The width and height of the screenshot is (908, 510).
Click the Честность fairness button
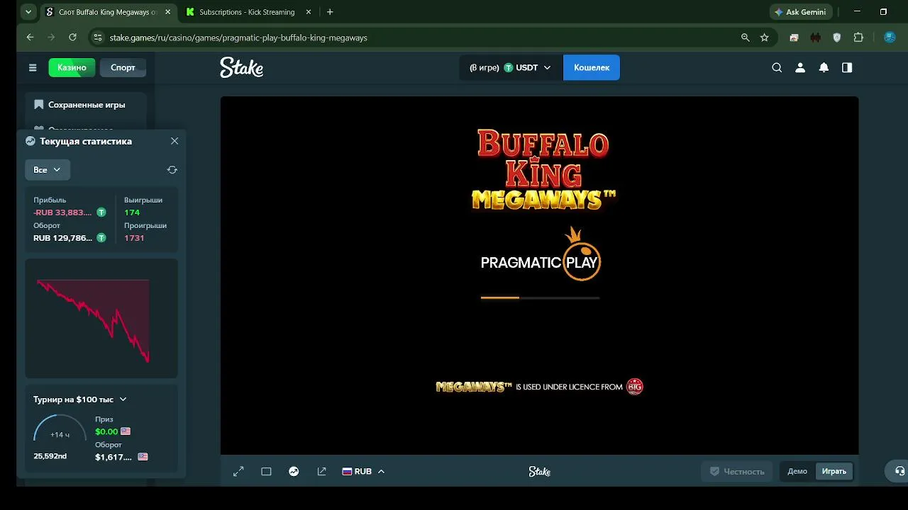point(736,471)
